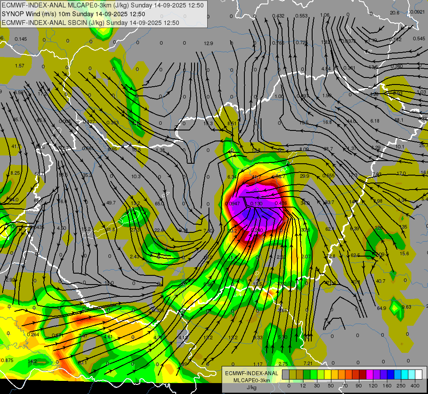This screenshot has height=394, width=428.
Task: Click the map value 20.6
Action: point(394,13)
